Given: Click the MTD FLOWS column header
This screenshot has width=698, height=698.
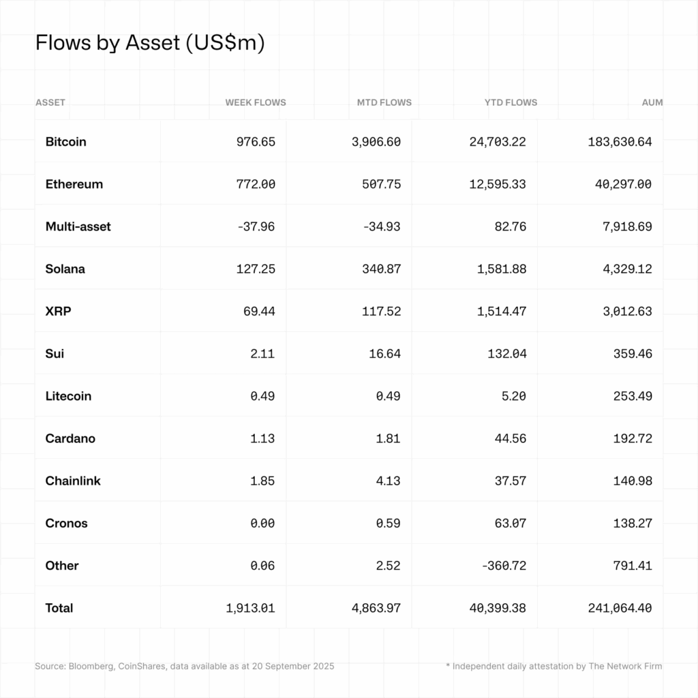Looking at the screenshot, I should (384, 102).
